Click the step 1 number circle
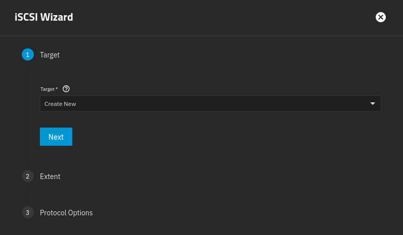This screenshot has width=403, height=235. pyautogui.click(x=28, y=54)
